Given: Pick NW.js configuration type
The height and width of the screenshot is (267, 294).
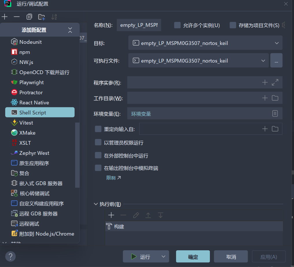Looking at the screenshot, I should (x=40, y=62).
